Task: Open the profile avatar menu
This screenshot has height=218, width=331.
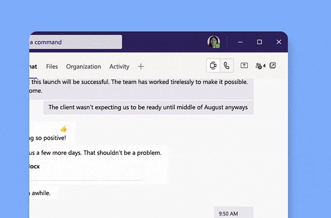Action: (x=214, y=42)
